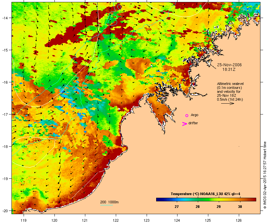Click the color bar tick label '29'

pyautogui.click(x=218, y=207)
